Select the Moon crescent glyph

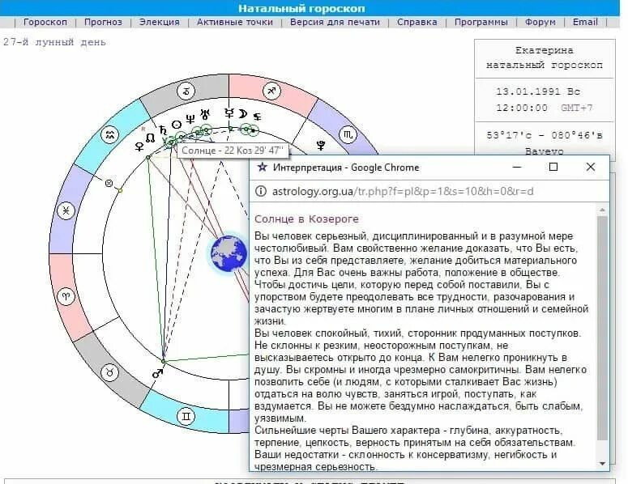click(243, 114)
